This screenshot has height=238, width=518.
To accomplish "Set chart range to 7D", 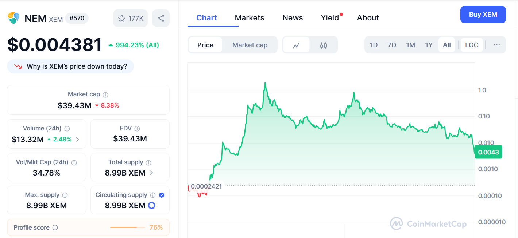I will 392,45.
